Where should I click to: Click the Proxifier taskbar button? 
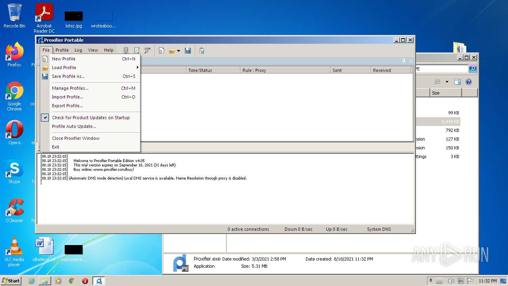coord(99,281)
